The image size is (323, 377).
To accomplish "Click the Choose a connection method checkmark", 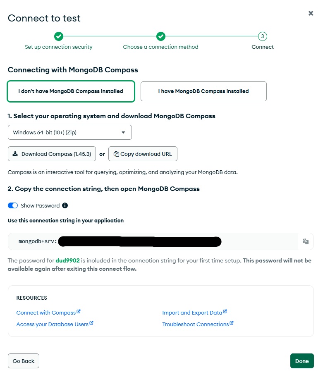I will tap(160, 36).
